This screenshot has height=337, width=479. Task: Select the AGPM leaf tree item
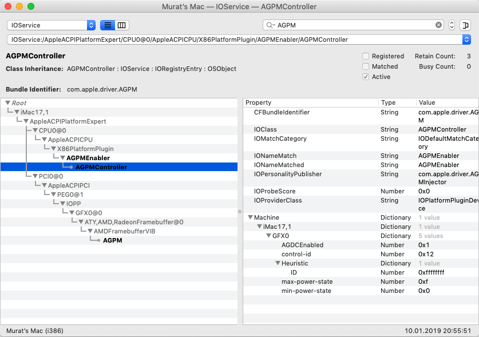[112, 240]
